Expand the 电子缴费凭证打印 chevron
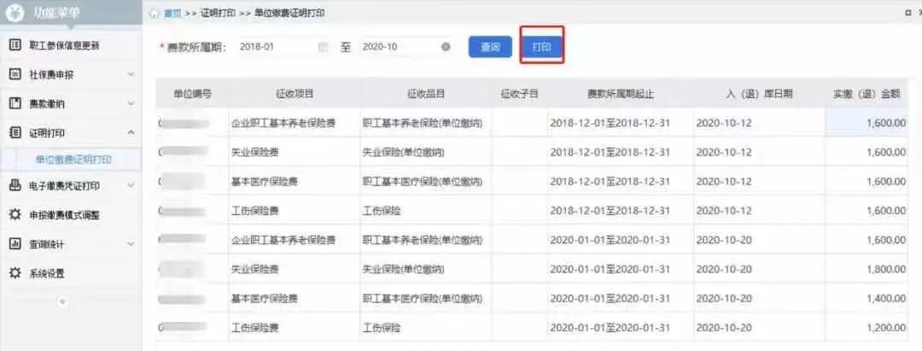 pos(131,185)
